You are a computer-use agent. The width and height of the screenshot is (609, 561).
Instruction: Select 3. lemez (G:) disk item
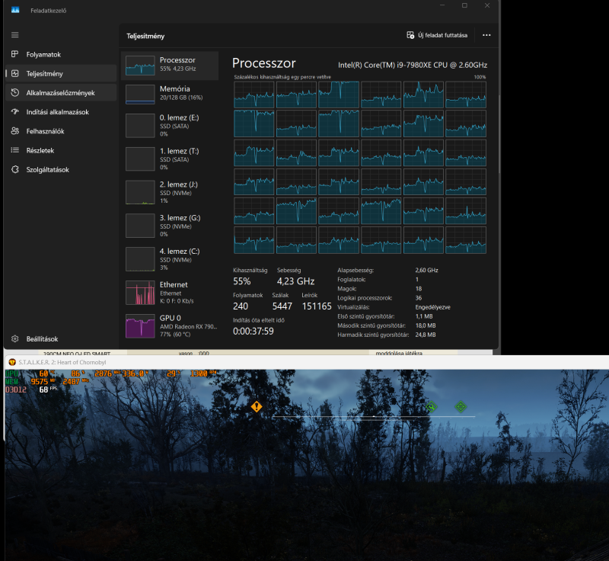(170, 226)
